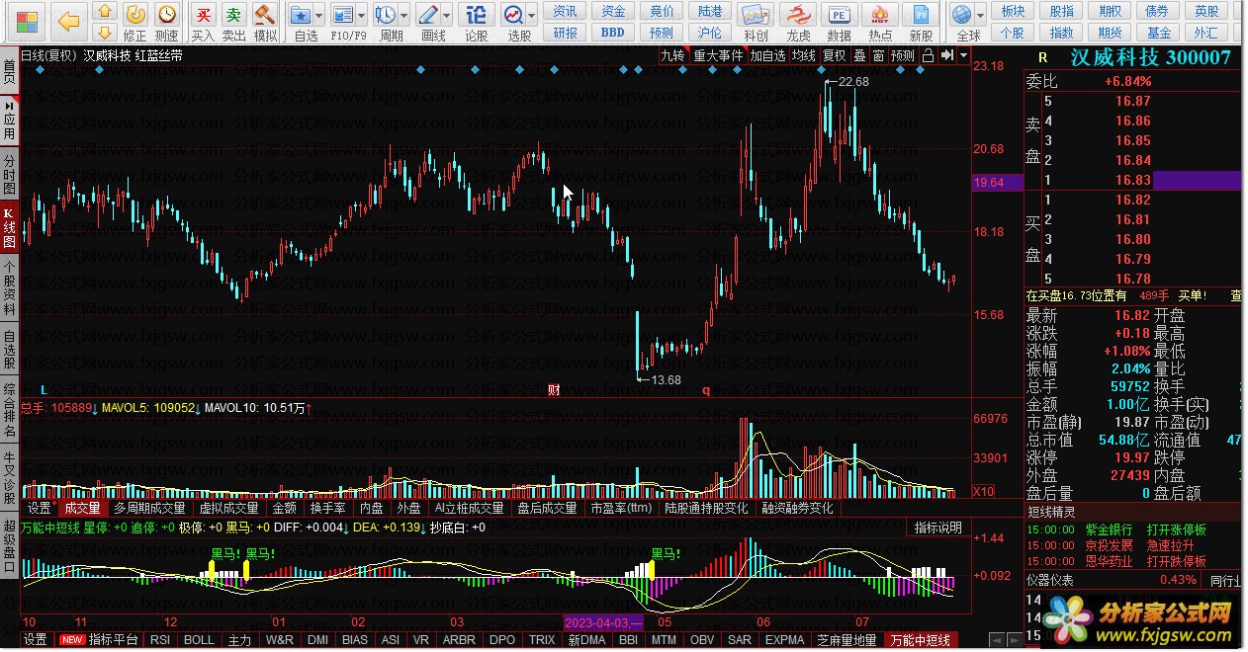Open the chart toolbar's last dropdown arrow

pos(963,55)
